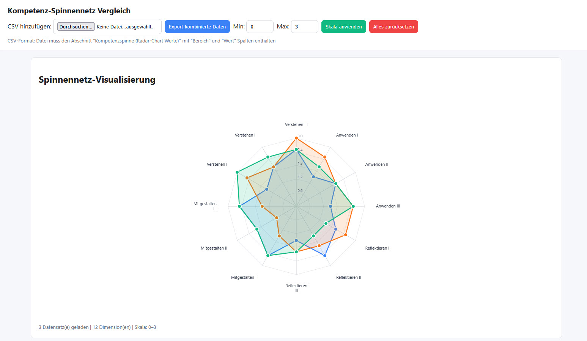This screenshot has width=587, height=341.
Task: Select the blue data point on Reflektieren II axis
Action: [x=325, y=256]
